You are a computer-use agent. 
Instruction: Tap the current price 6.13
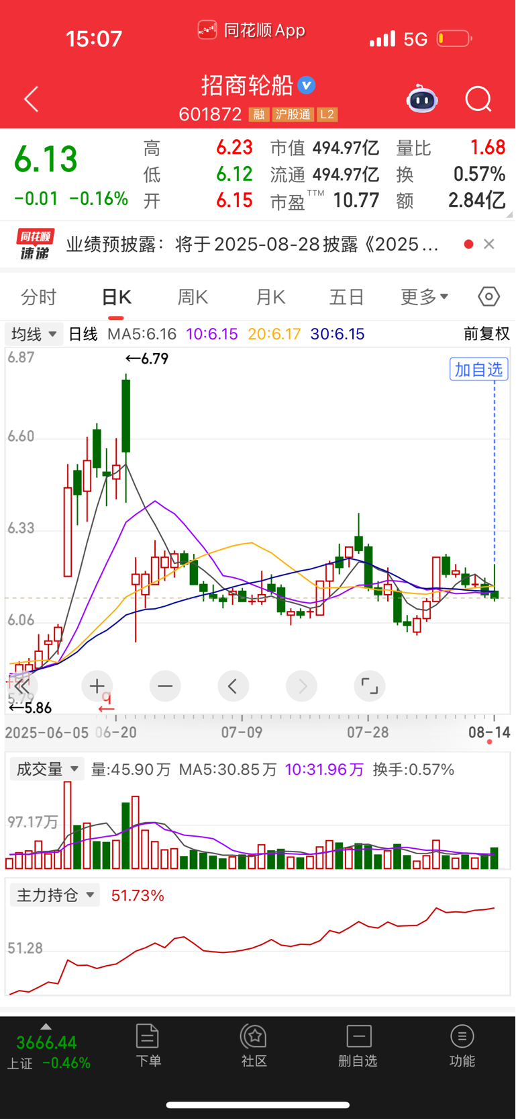pyautogui.click(x=46, y=159)
